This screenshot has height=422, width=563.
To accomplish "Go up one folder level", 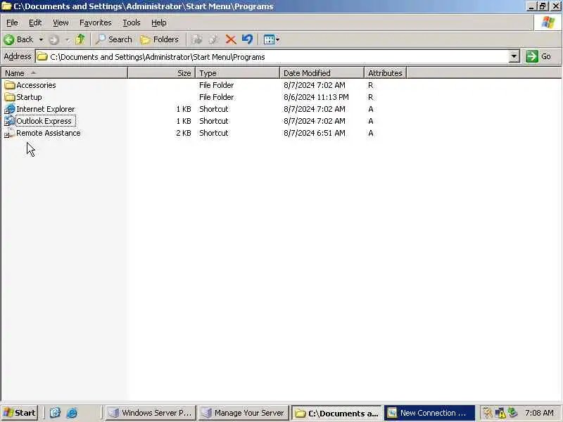I will coord(80,39).
